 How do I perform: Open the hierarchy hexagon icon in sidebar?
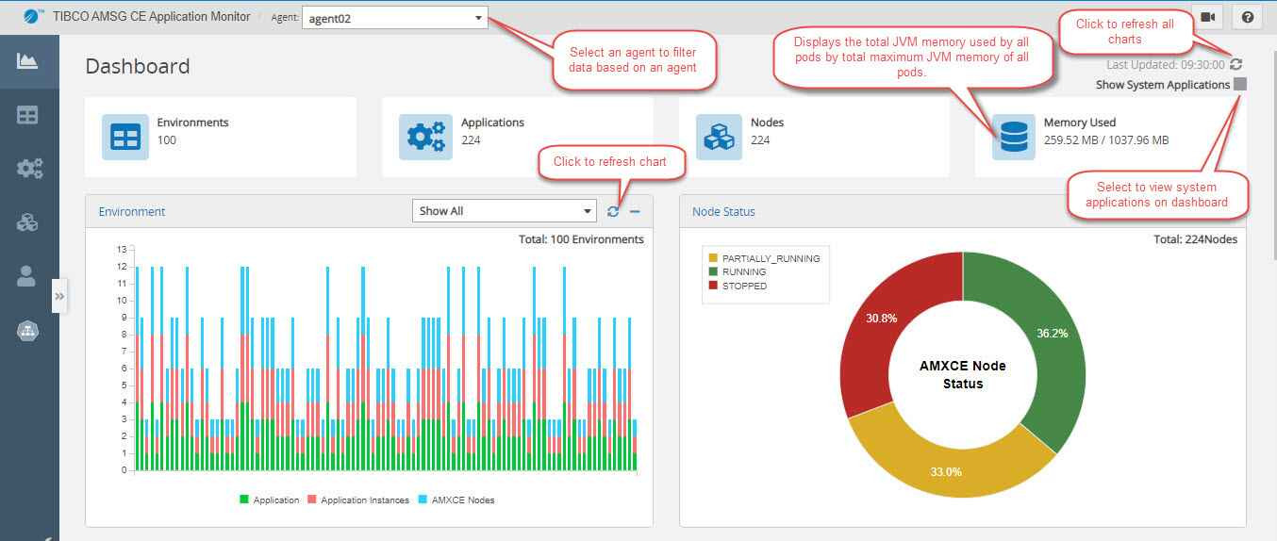(x=27, y=331)
